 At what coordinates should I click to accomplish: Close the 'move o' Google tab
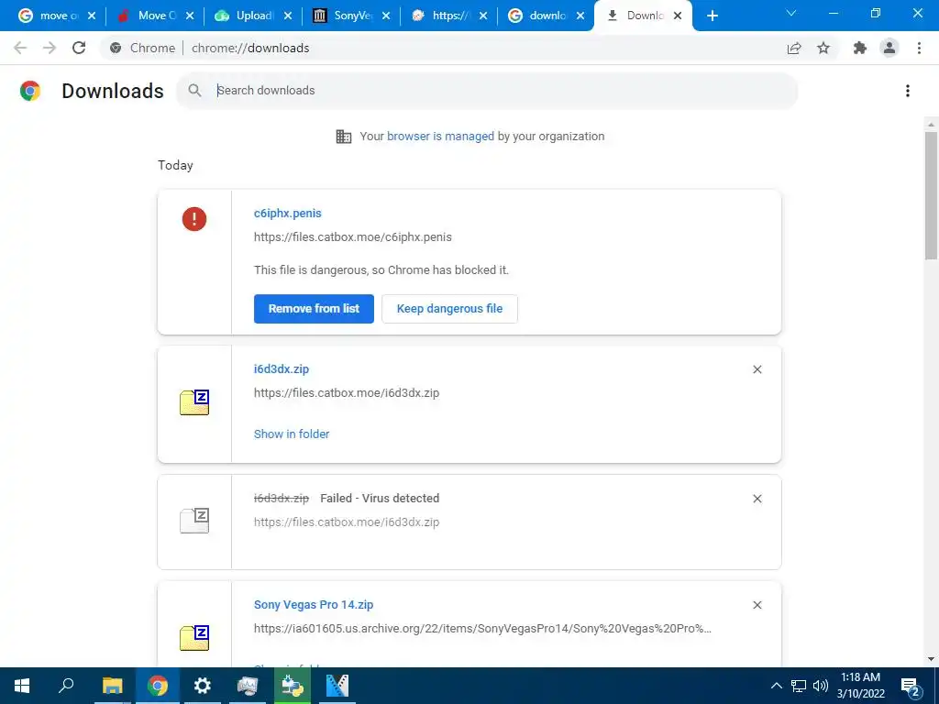(x=92, y=16)
